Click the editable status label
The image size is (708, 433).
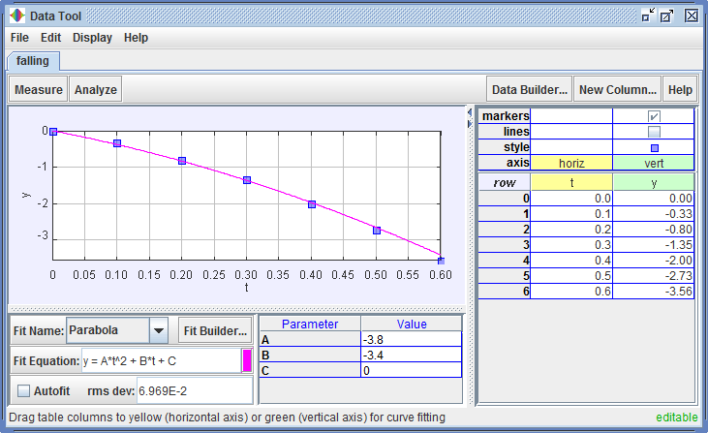point(676,418)
